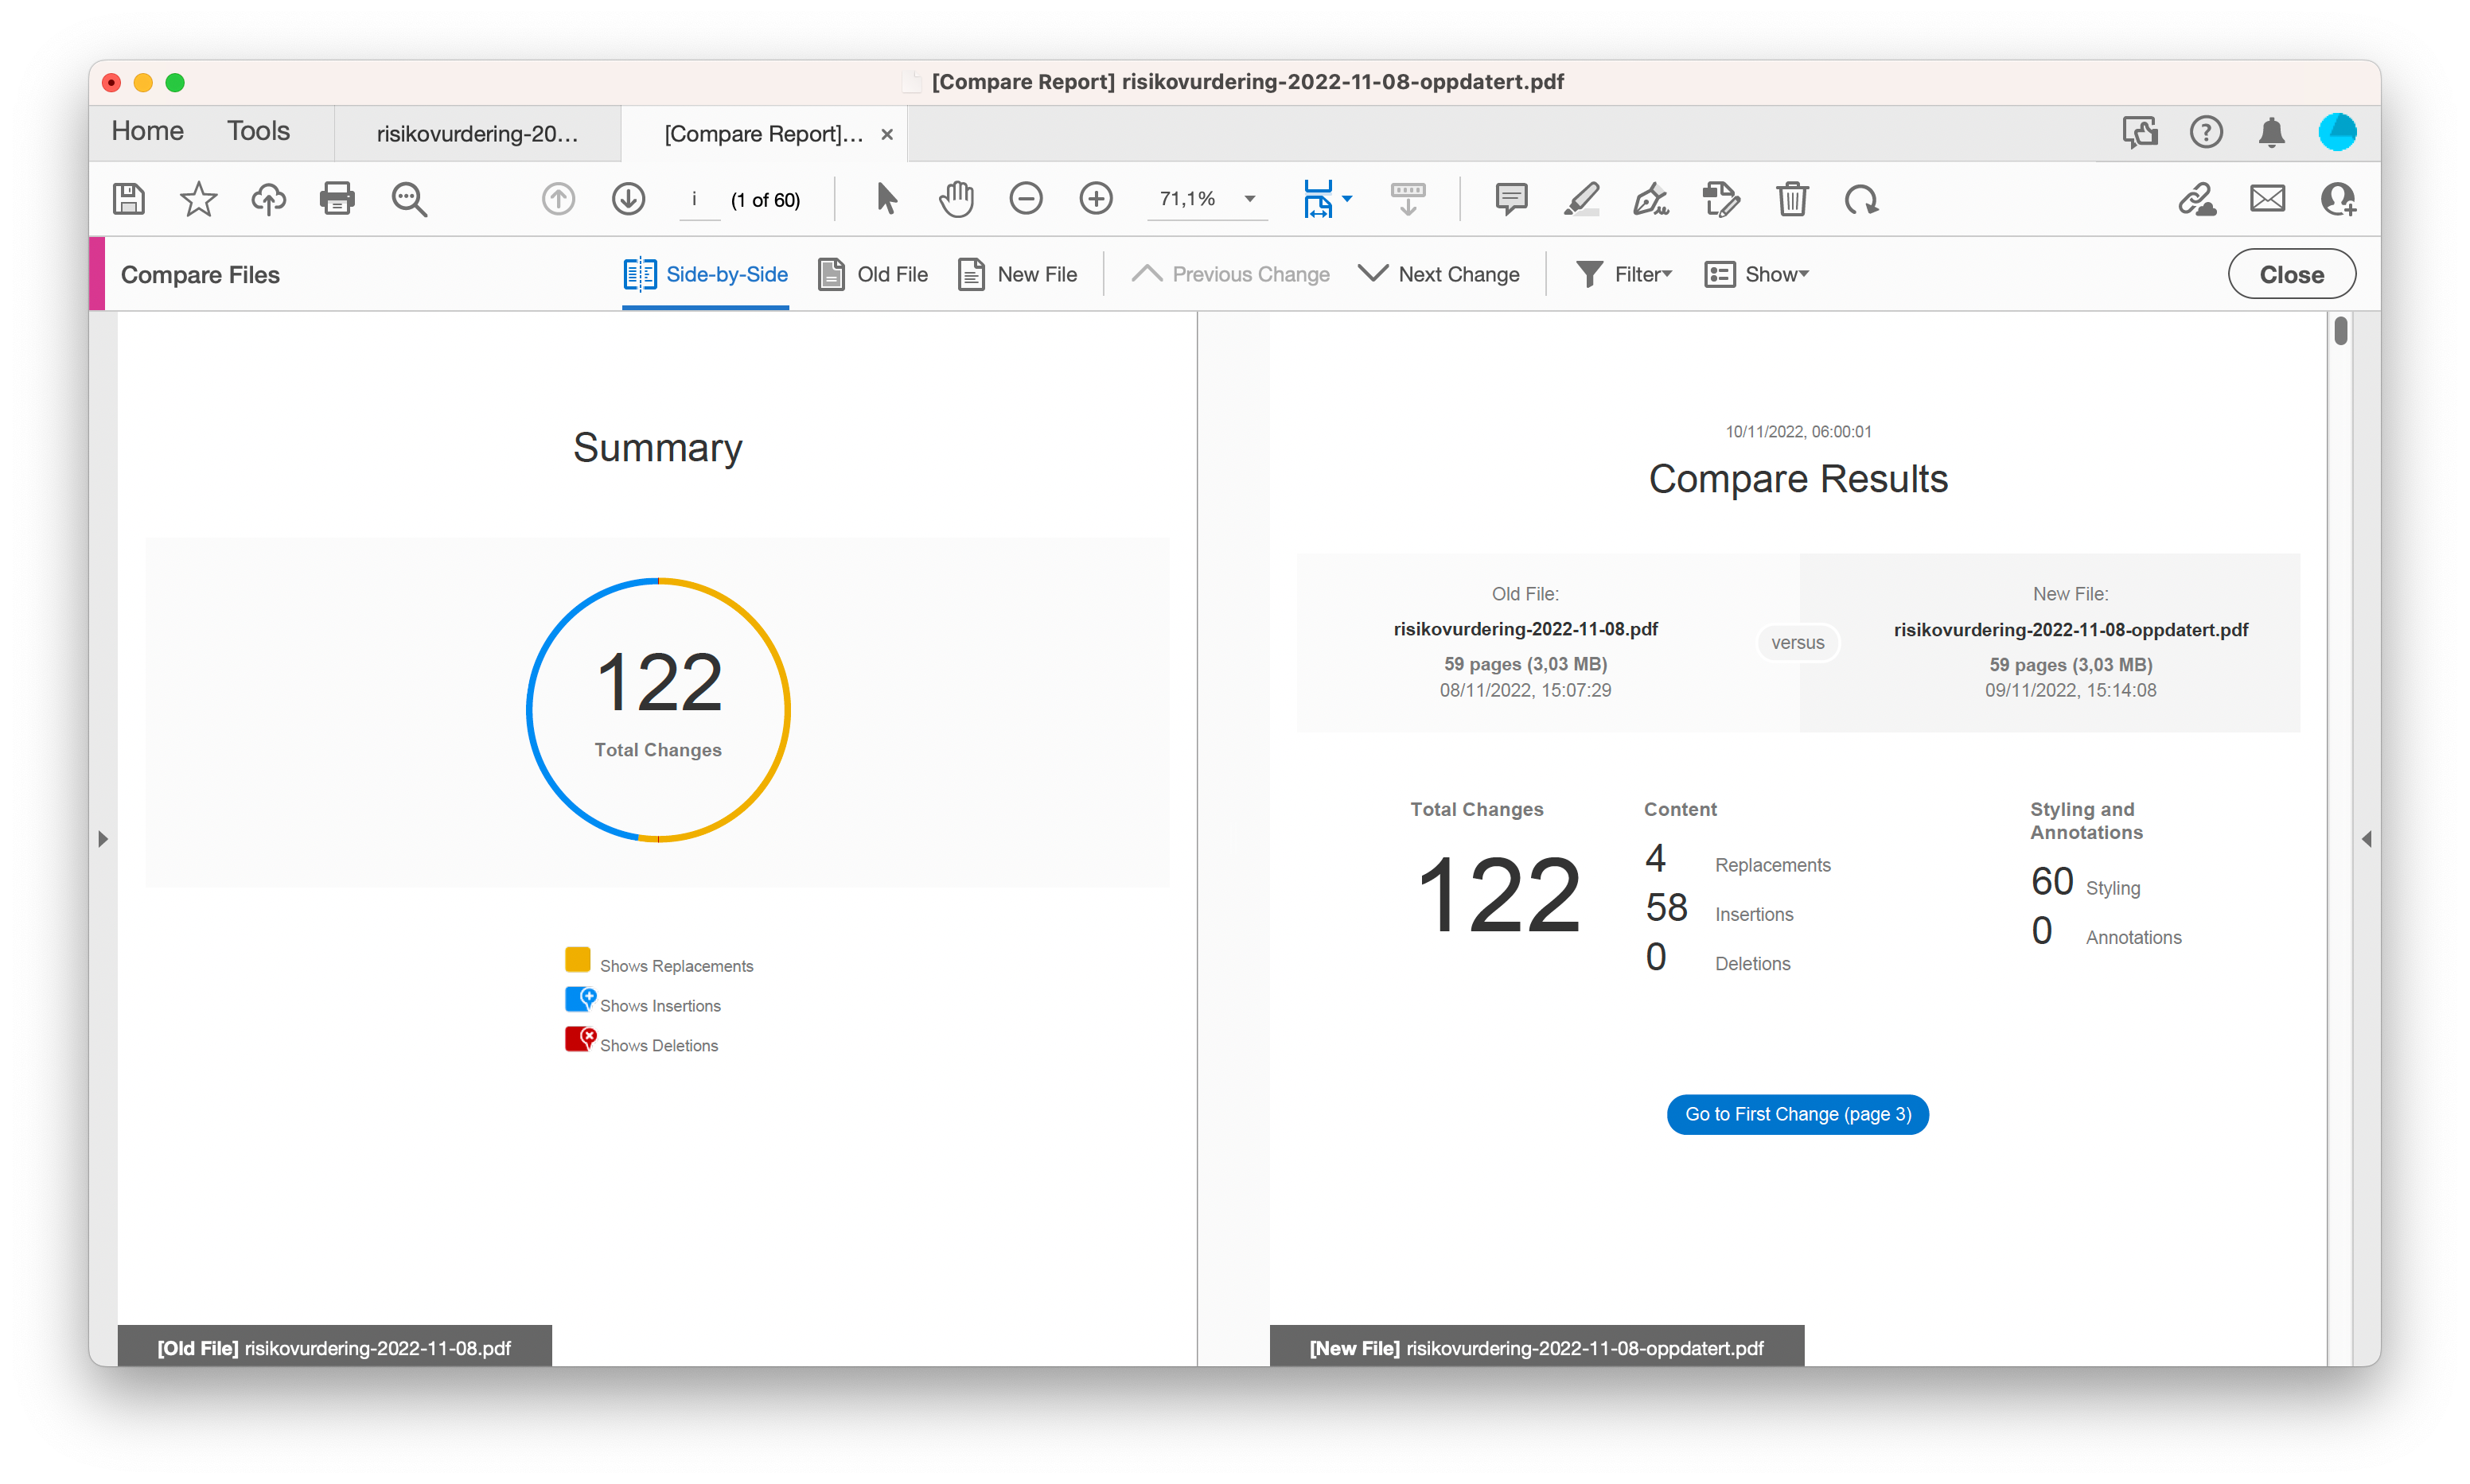Viewport: 2470px width, 1484px height.
Task: Jump to Next Change
Action: pos(1439,274)
